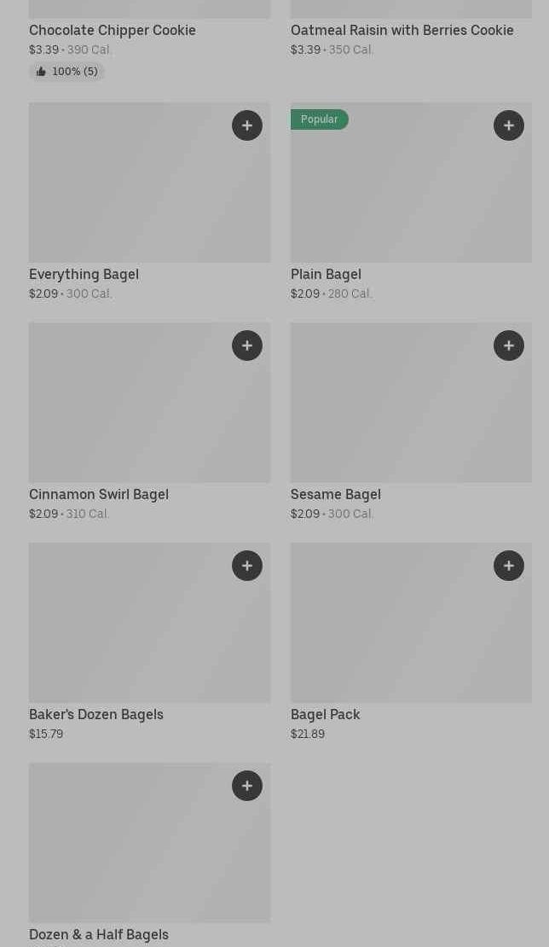Add Baker's Dozen Bagels with plus icon
Viewport: 549px width, 947px height.
(247, 566)
